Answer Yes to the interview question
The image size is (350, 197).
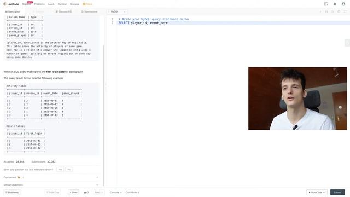click(x=60, y=170)
